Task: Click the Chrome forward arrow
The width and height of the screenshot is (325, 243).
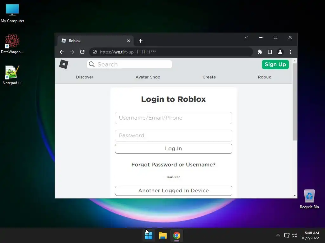Action: click(x=72, y=52)
